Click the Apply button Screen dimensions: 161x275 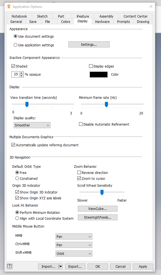coord(143,266)
